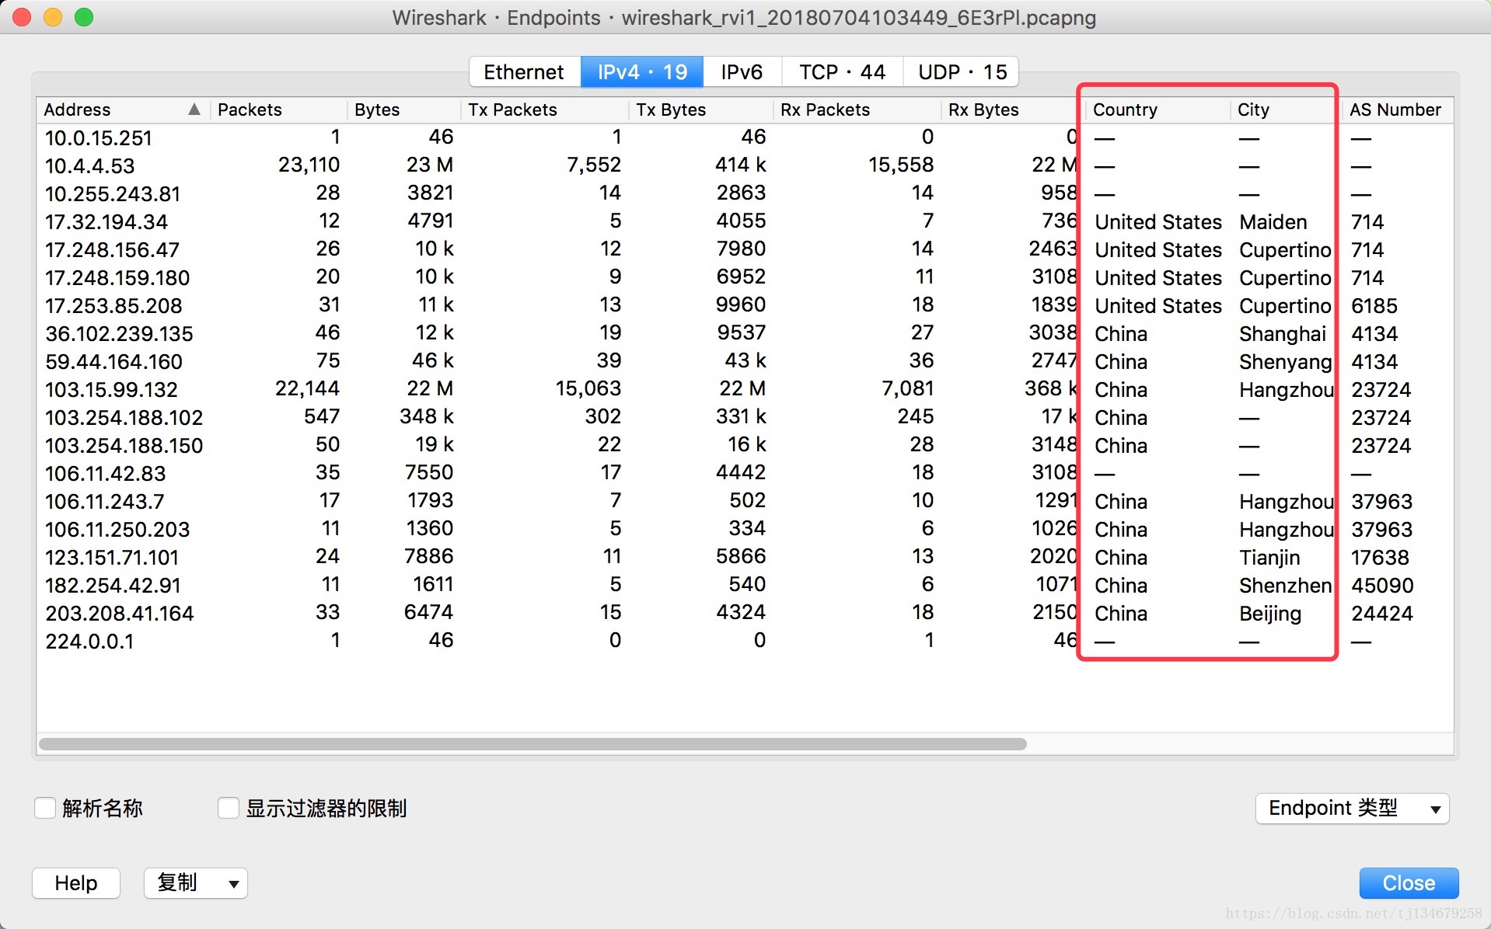Screen dimensions: 1491x929
Task: Switch to the TCP · 44 tab
Action: tap(843, 72)
